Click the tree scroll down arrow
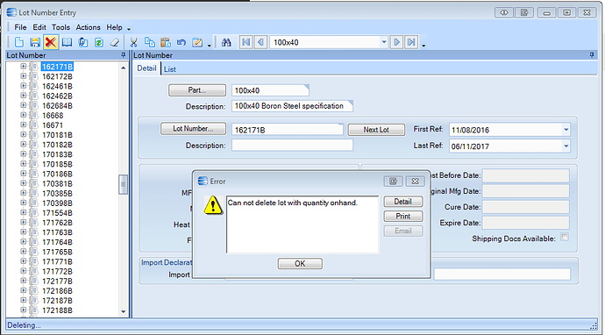 pos(123,311)
